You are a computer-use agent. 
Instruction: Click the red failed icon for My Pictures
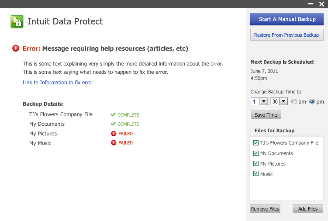click(114, 134)
